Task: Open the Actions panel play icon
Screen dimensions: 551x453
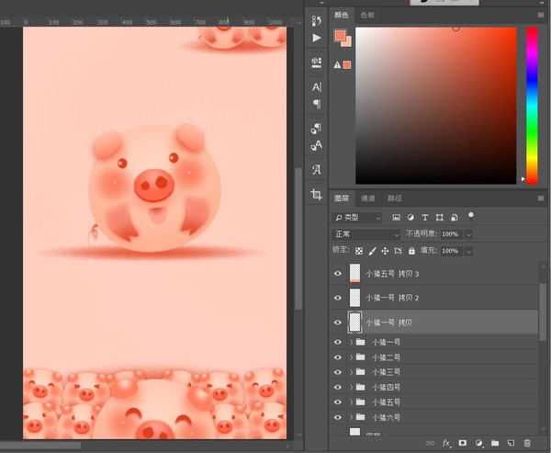Action: click(317, 38)
